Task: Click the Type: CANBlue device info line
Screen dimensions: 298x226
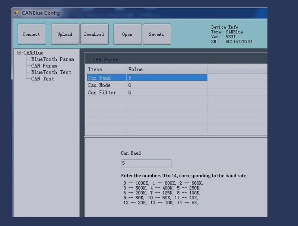Action: click(227, 32)
